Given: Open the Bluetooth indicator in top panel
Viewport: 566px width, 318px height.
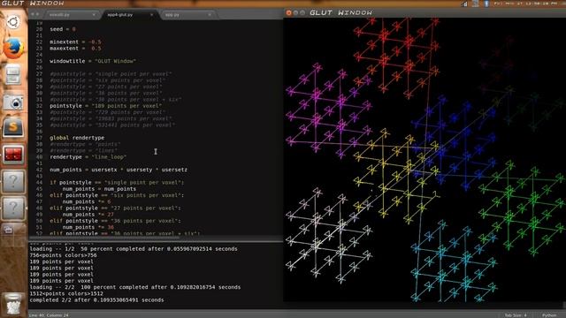Looking at the screenshot, I should (486, 4).
